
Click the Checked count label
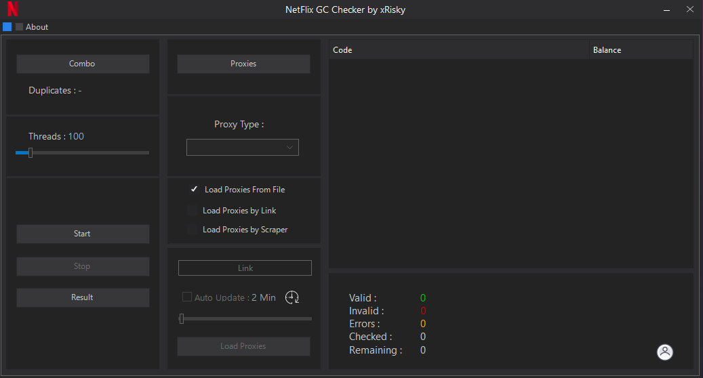[x=371, y=337]
